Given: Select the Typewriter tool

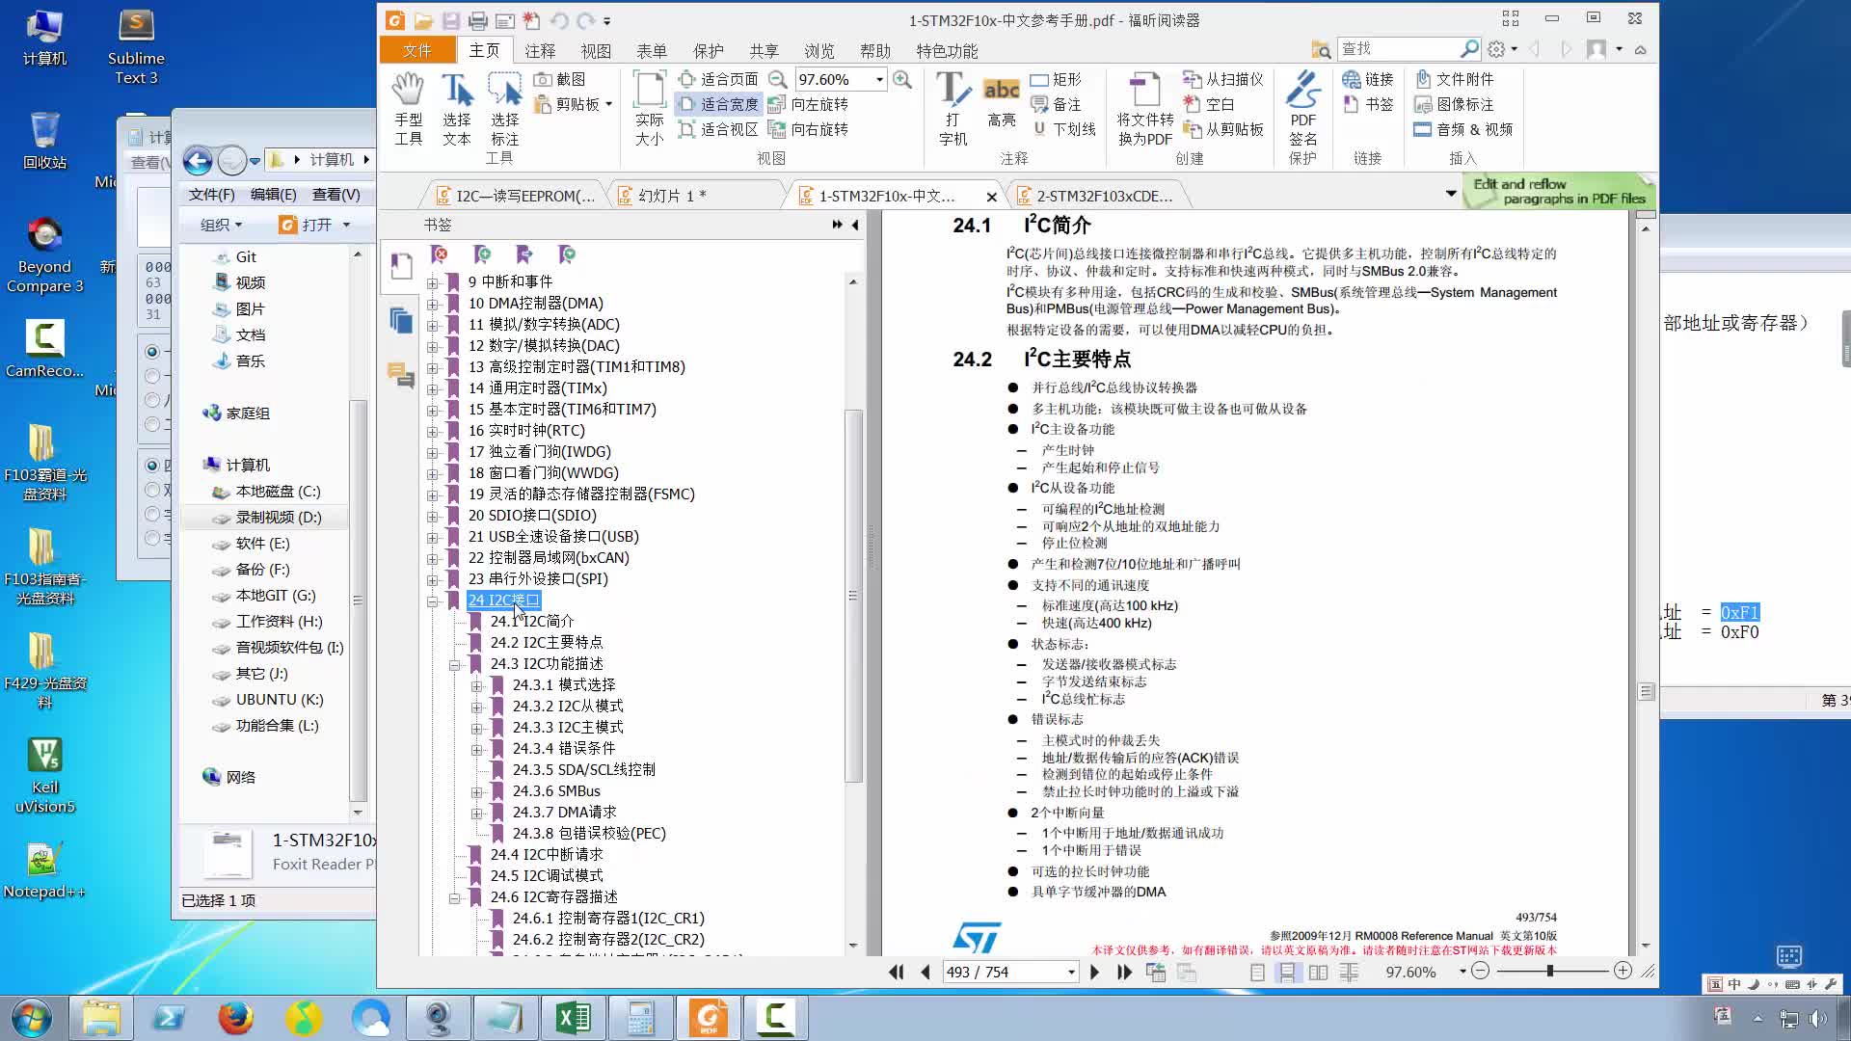Looking at the screenshot, I should [x=952, y=108].
